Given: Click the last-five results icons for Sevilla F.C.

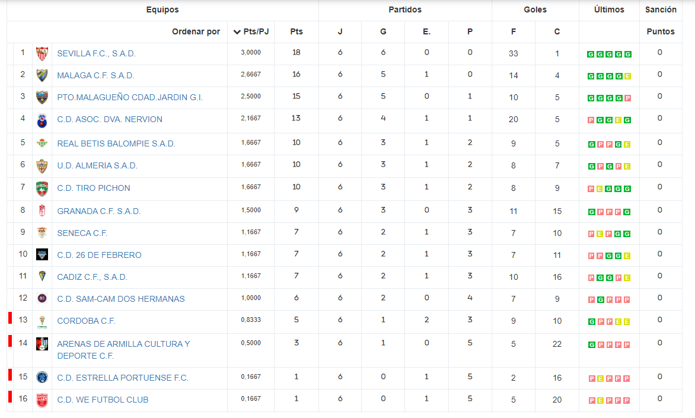Looking at the screenshot, I should pyautogui.click(x=609, y=54).
